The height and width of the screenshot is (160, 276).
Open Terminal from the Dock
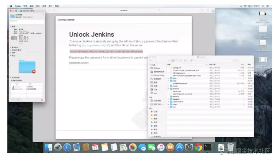(x=207, y=147)
